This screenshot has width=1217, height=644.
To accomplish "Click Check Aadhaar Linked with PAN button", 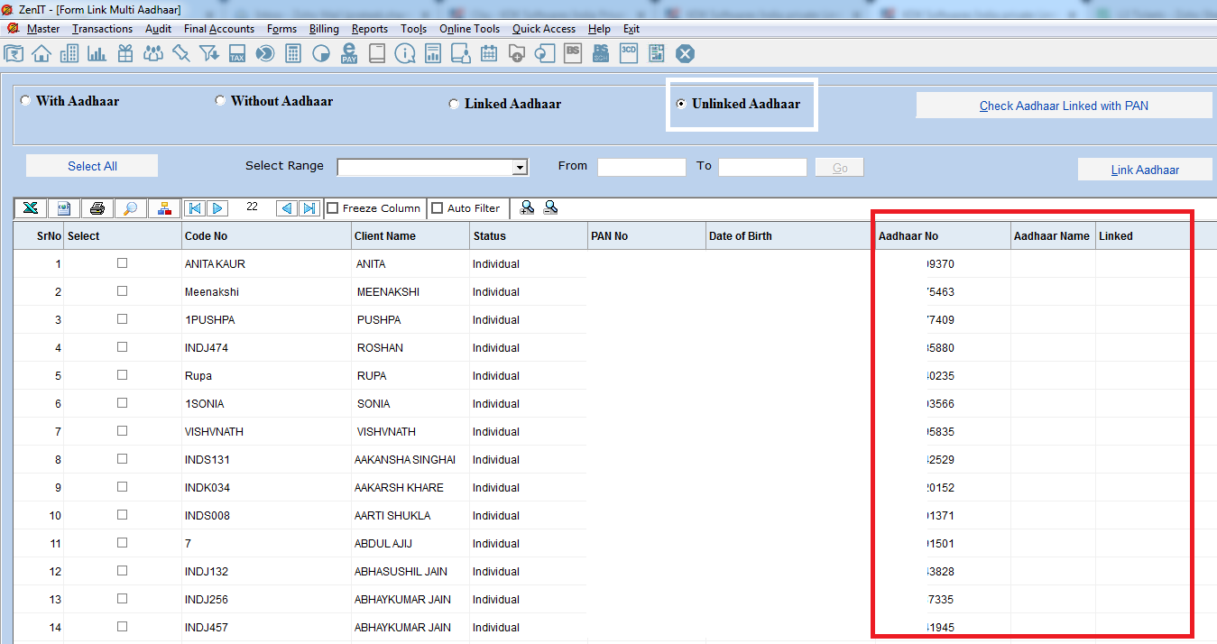I will coord(1064,106).
